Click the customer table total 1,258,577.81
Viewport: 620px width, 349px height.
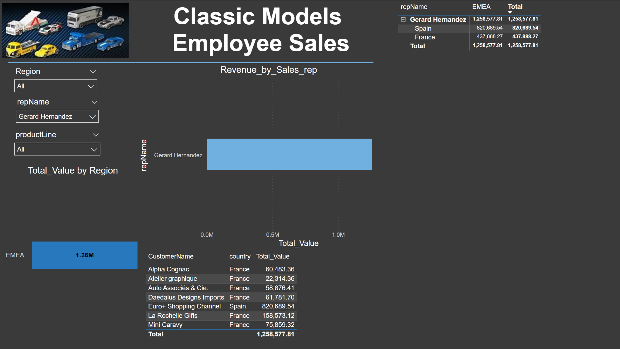coord(275,334)
